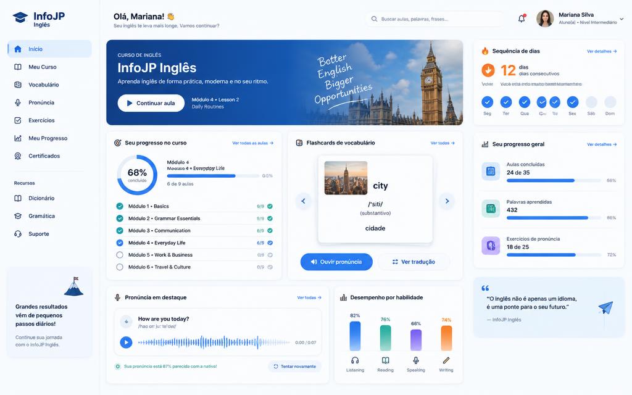Select the Módulo 6 Travel & Culture radio circle
Screen dimensions: 632x395
pos(120,267)
